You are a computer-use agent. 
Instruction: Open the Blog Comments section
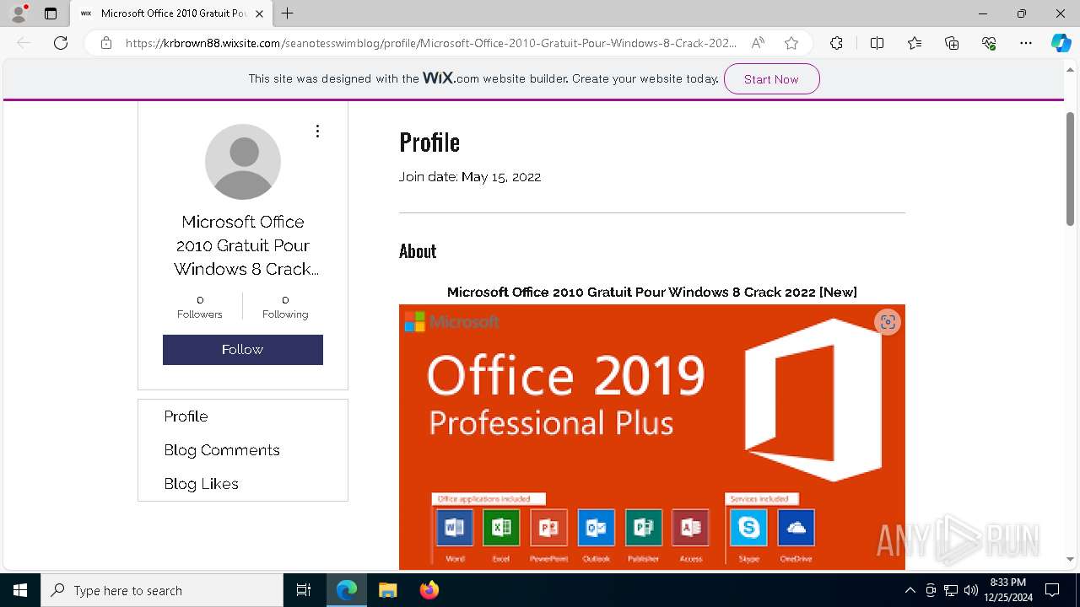click(x=222, y=450)
